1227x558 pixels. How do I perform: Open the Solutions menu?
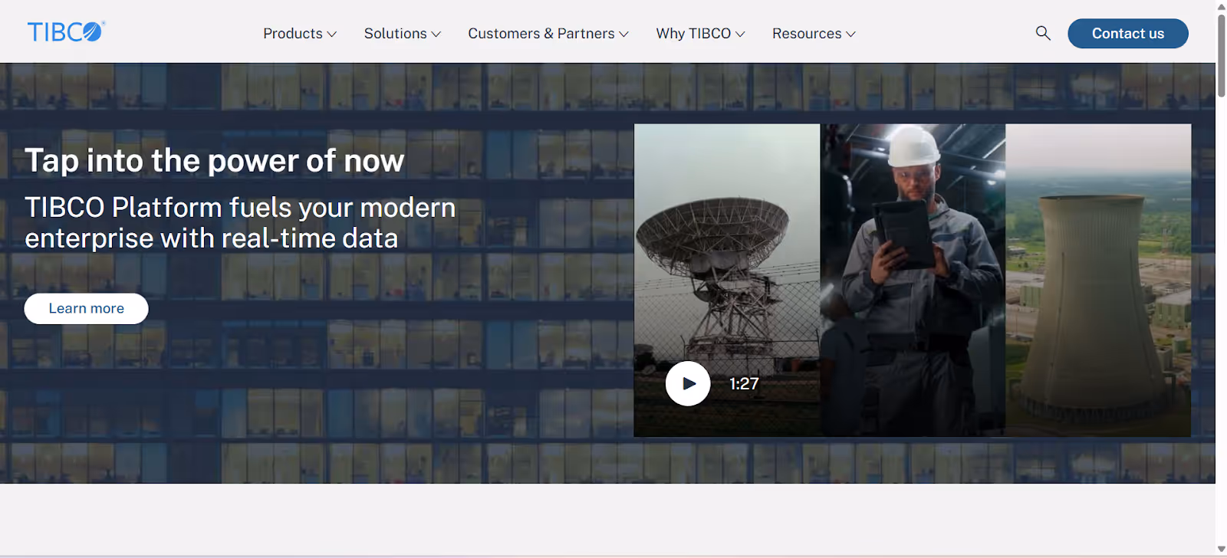point(403,34)
